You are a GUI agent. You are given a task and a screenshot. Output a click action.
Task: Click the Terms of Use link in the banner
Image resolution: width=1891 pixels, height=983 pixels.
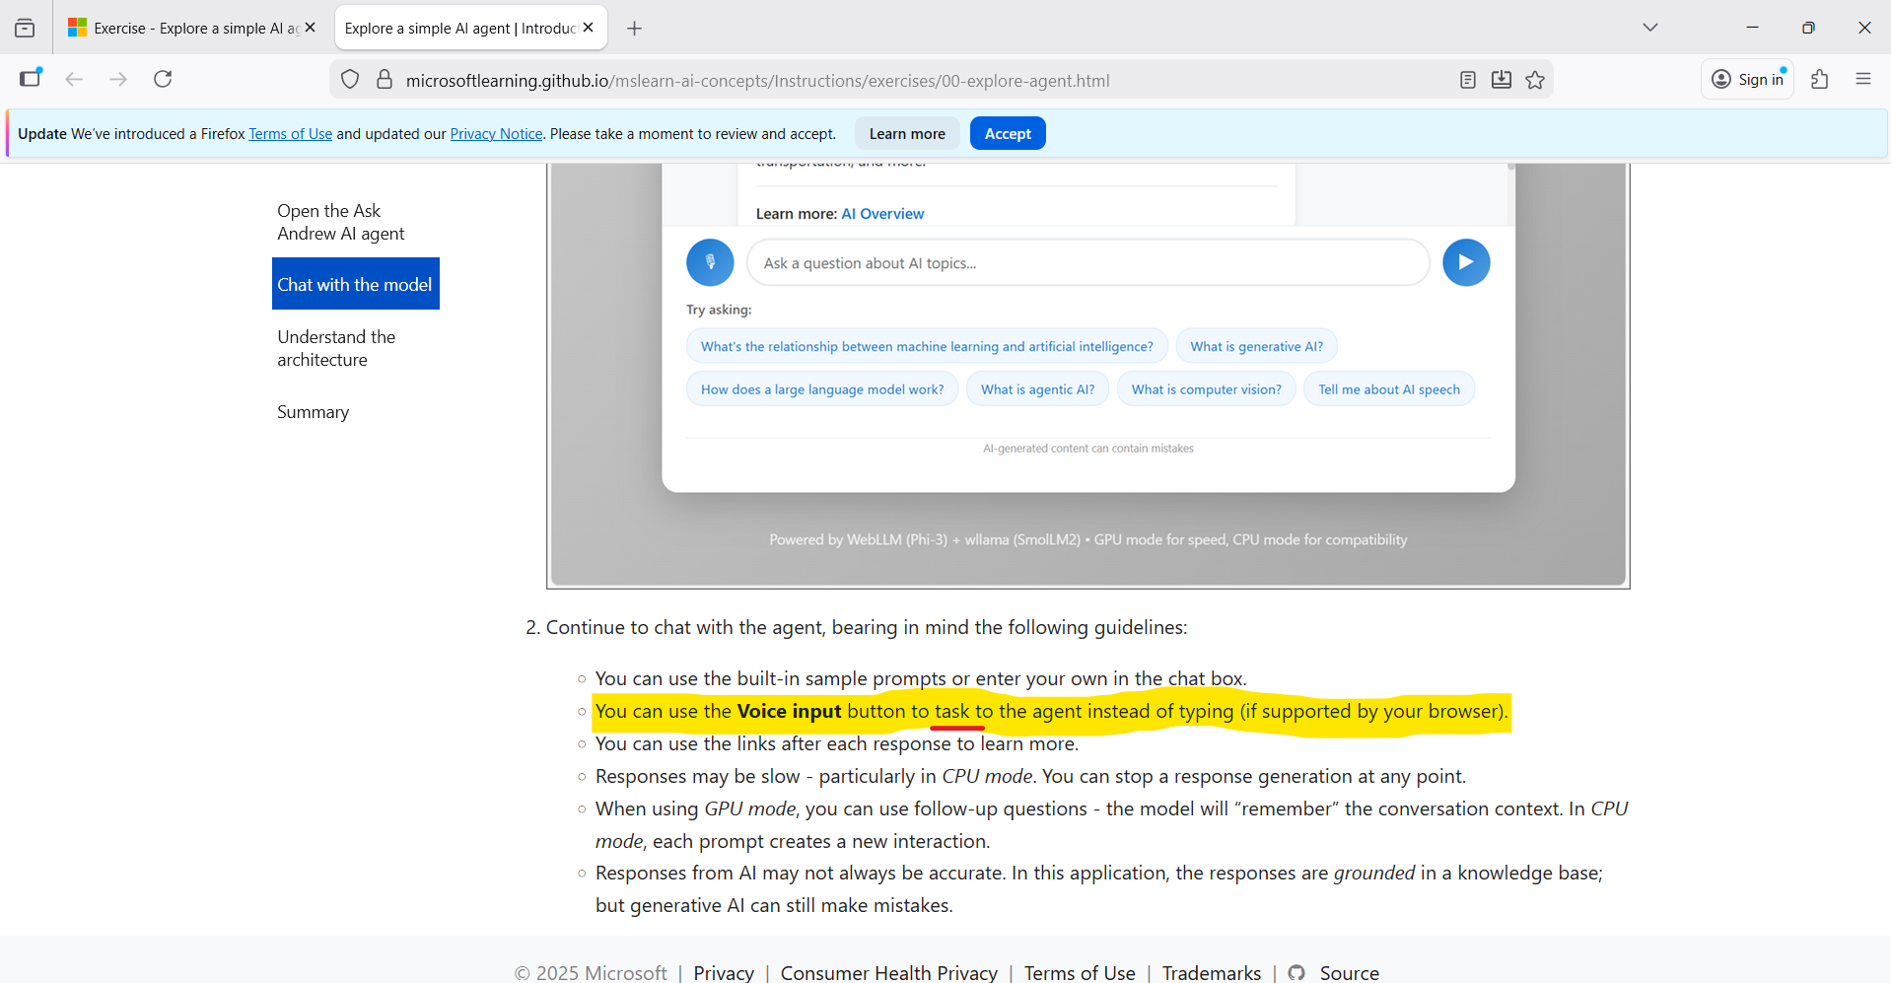pyautogui.click(x=290, y=133)
